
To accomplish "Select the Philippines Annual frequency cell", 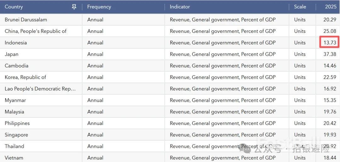I will pos(95,123).
